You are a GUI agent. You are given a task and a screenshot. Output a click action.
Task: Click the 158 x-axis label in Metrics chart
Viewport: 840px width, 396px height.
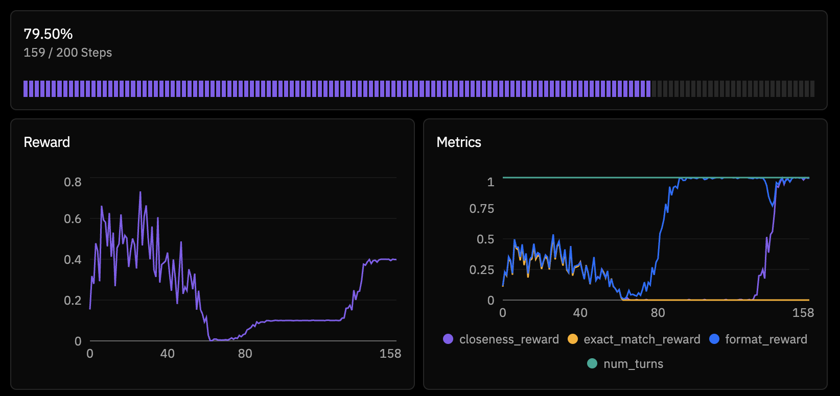pos(803,313)
